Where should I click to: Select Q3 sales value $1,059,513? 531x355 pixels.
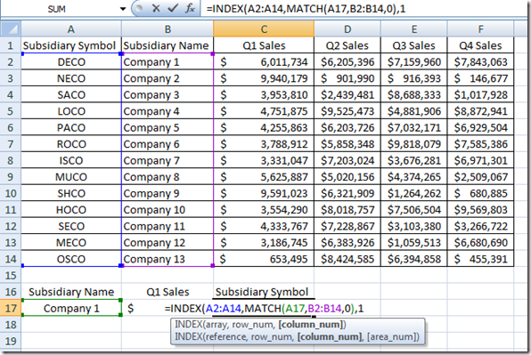tap(413, 242)
